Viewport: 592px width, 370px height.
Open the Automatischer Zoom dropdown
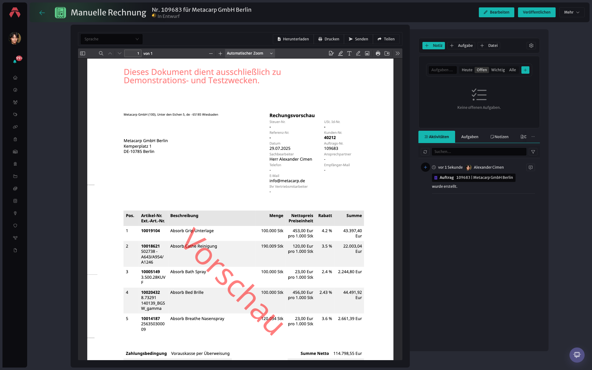click(x=250, y=53)
